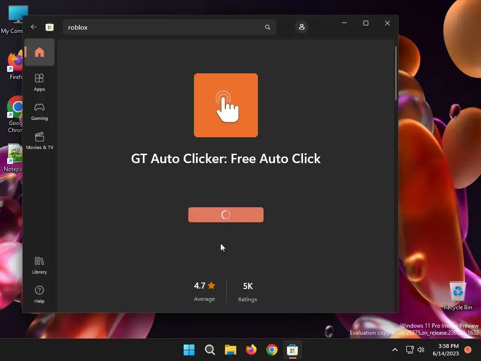
Task: Select the Google Chrome desktop shortcut
Action: [15, 114]
